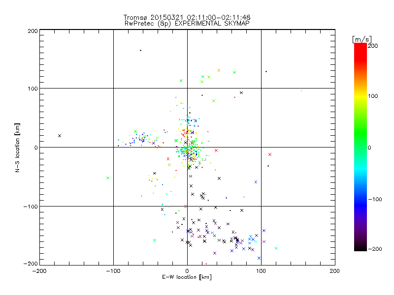Click the x-axis tick label '200'
Image resolution: width=394 pixels, height=295 pixels.
[335, 271]
